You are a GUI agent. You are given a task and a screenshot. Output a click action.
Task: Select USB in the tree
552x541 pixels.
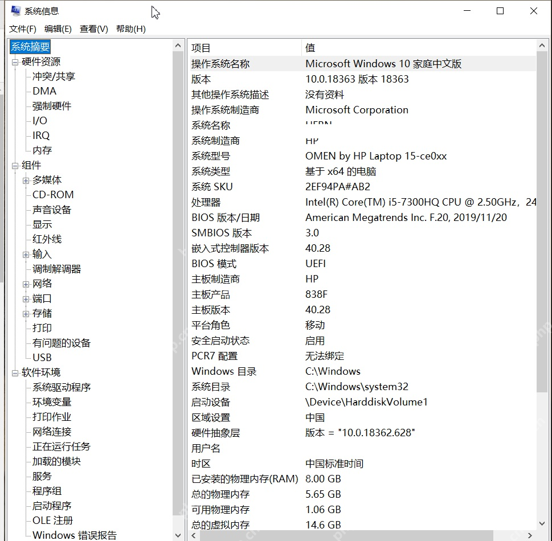point(42,358)
